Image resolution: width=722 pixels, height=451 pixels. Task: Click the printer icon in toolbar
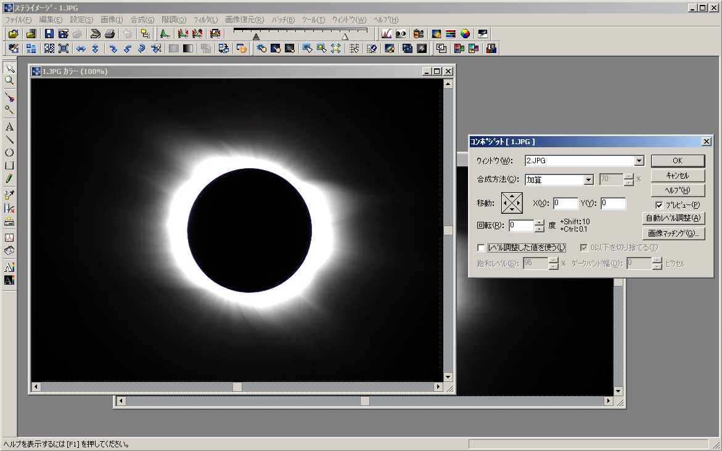click(x=110, y=34)
